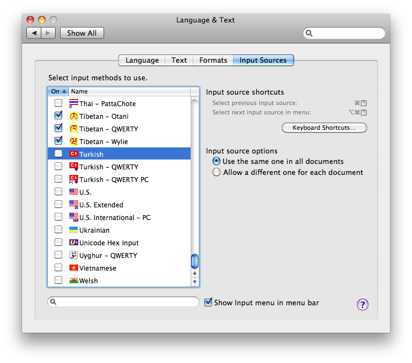Click scroll down arrow of input list
This screenshot has width=412, height=363.
(x=194, y=282)
